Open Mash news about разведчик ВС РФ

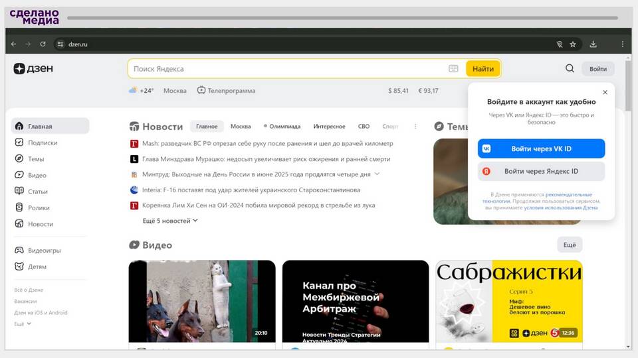pos(267,143)
